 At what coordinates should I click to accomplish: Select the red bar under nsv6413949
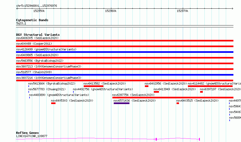point(156,92)
